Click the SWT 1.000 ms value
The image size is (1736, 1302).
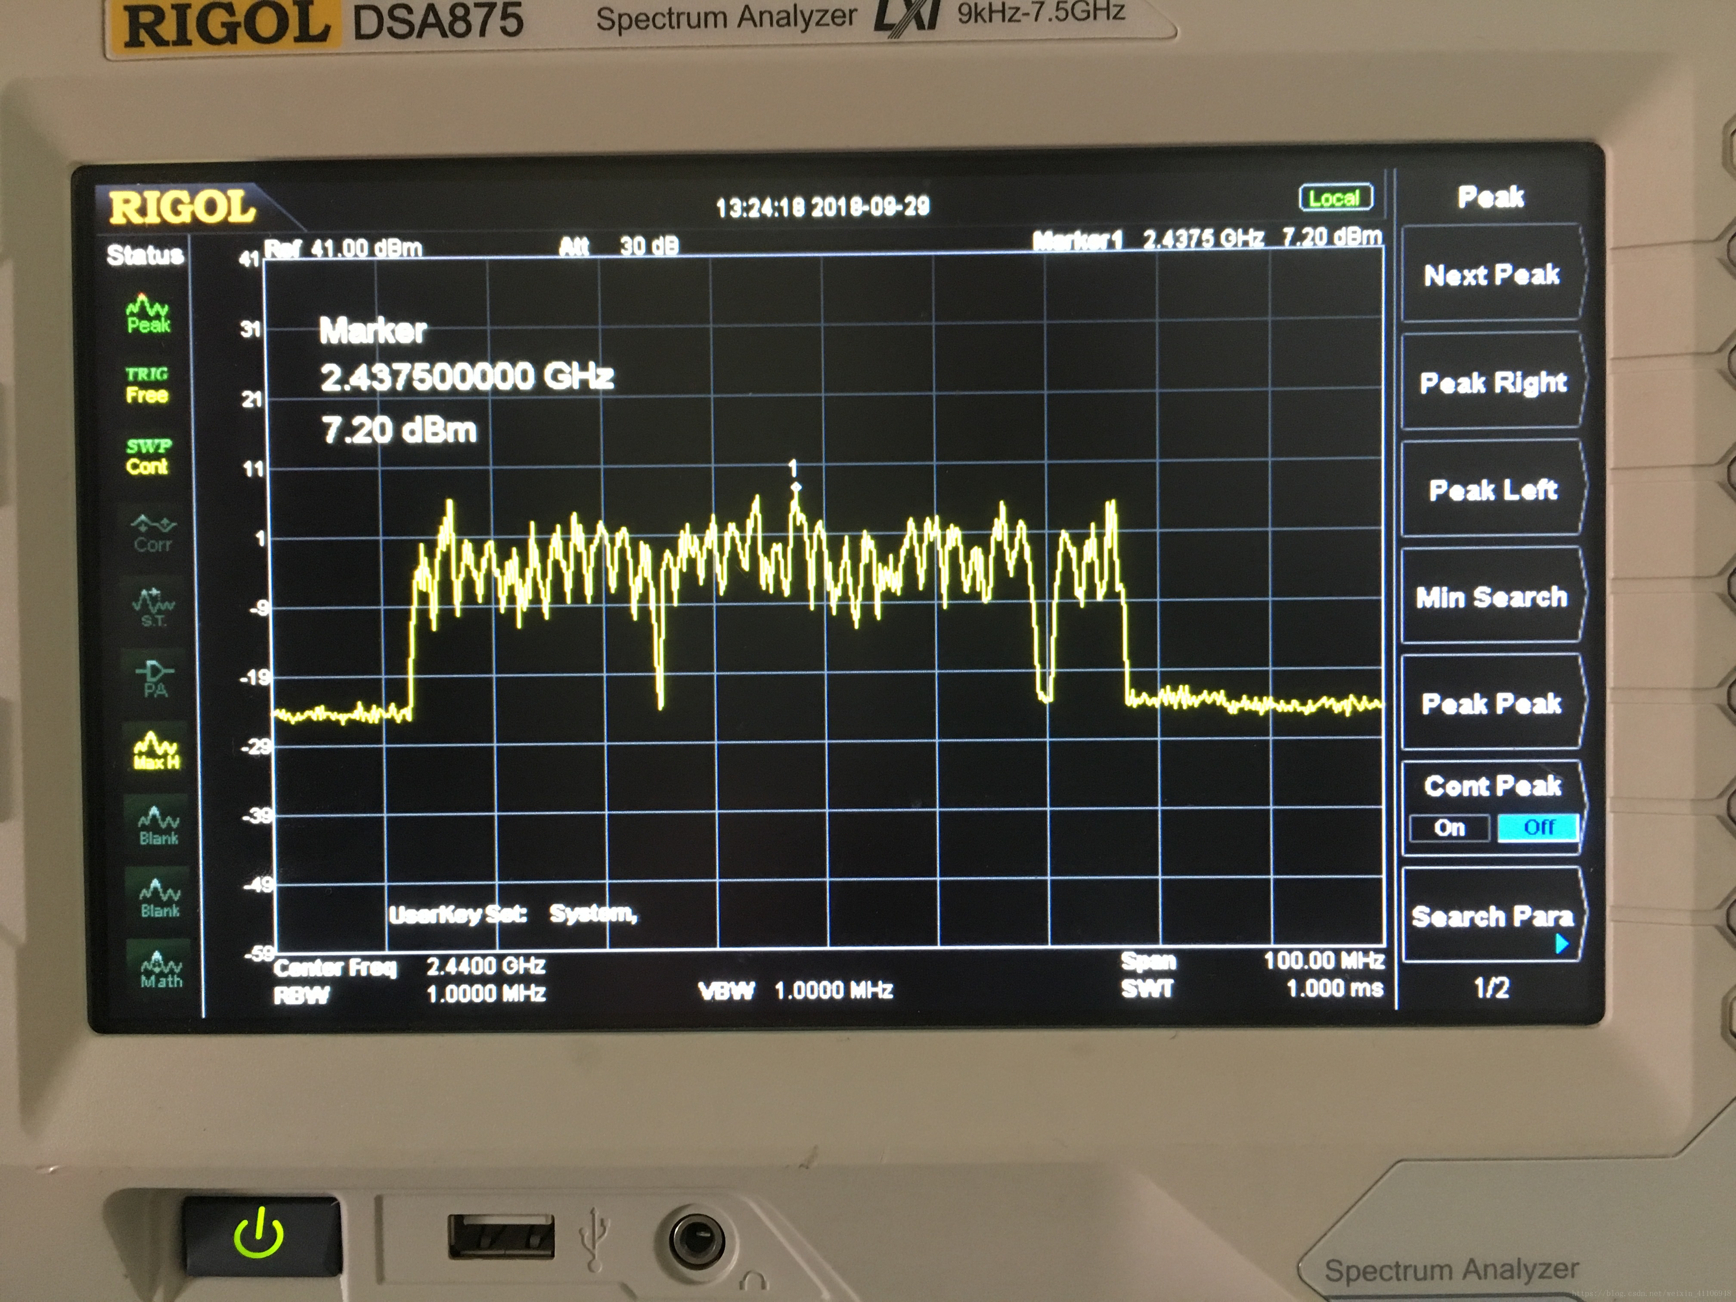click(x=1335, y=988)
